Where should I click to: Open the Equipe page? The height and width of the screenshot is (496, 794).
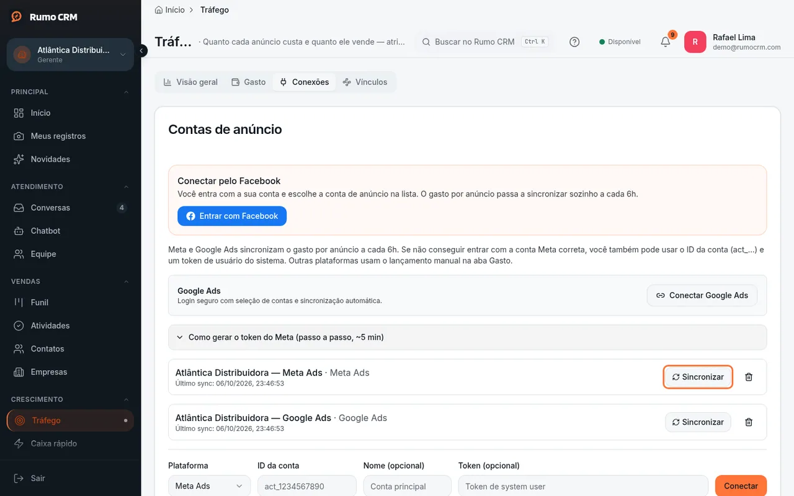pyautogui.click(x=70, y=254)
